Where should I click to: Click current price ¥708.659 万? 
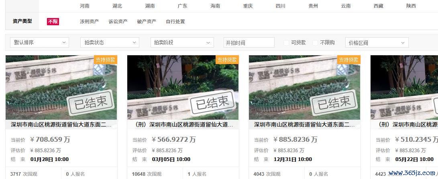click(x=50, y=139)
